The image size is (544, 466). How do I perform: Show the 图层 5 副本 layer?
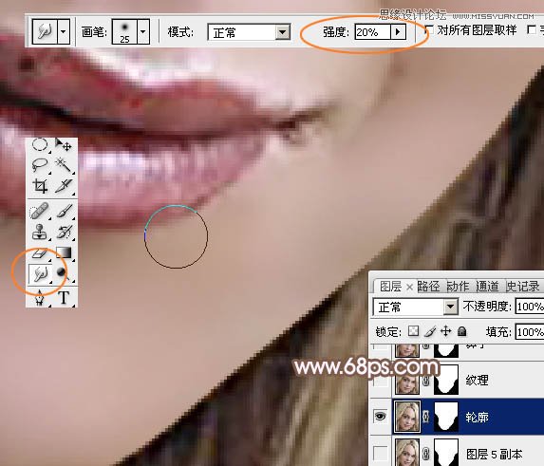coord(381,453)
